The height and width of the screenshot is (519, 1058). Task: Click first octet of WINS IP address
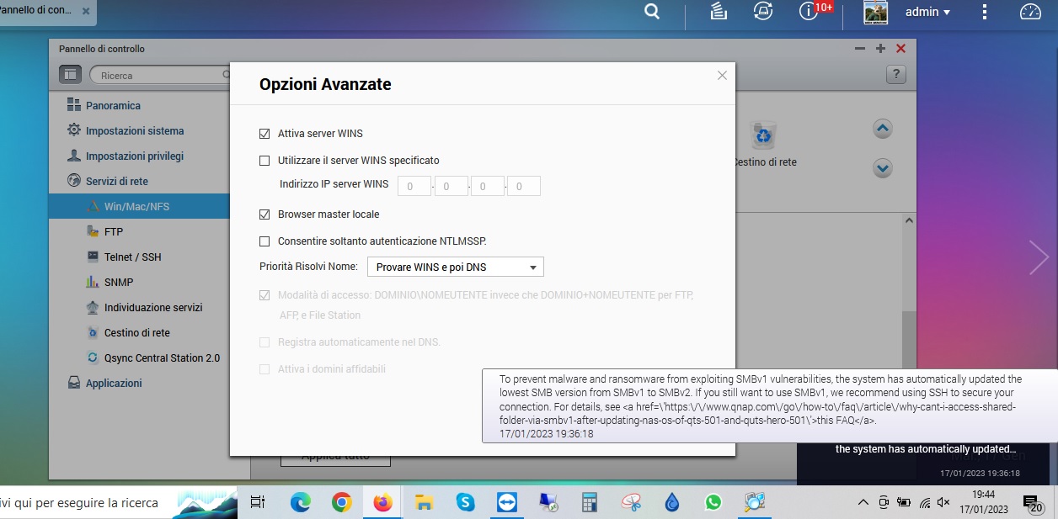[x=414, y=187]
